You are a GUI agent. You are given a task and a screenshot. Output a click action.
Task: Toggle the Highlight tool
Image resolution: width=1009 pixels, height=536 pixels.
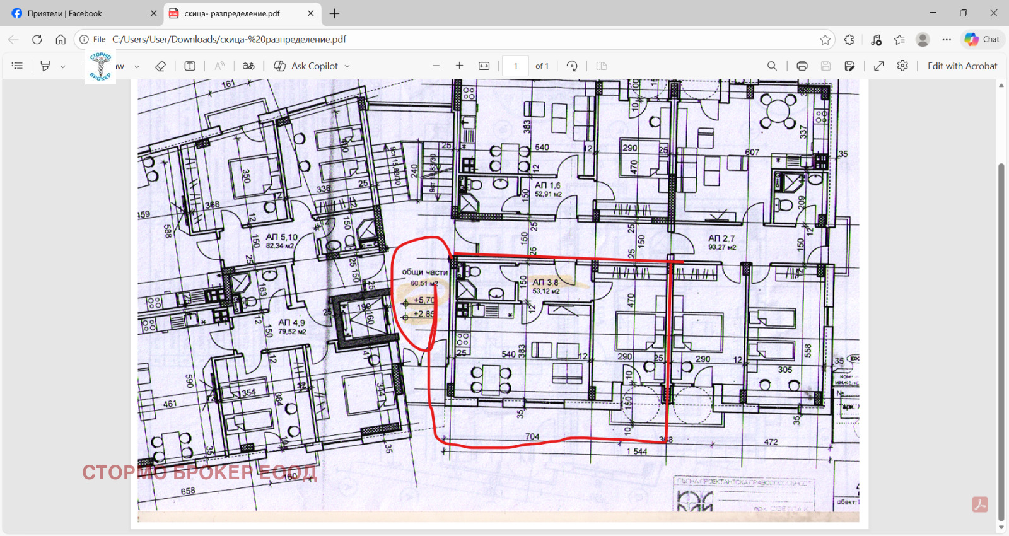pos(45,66)
